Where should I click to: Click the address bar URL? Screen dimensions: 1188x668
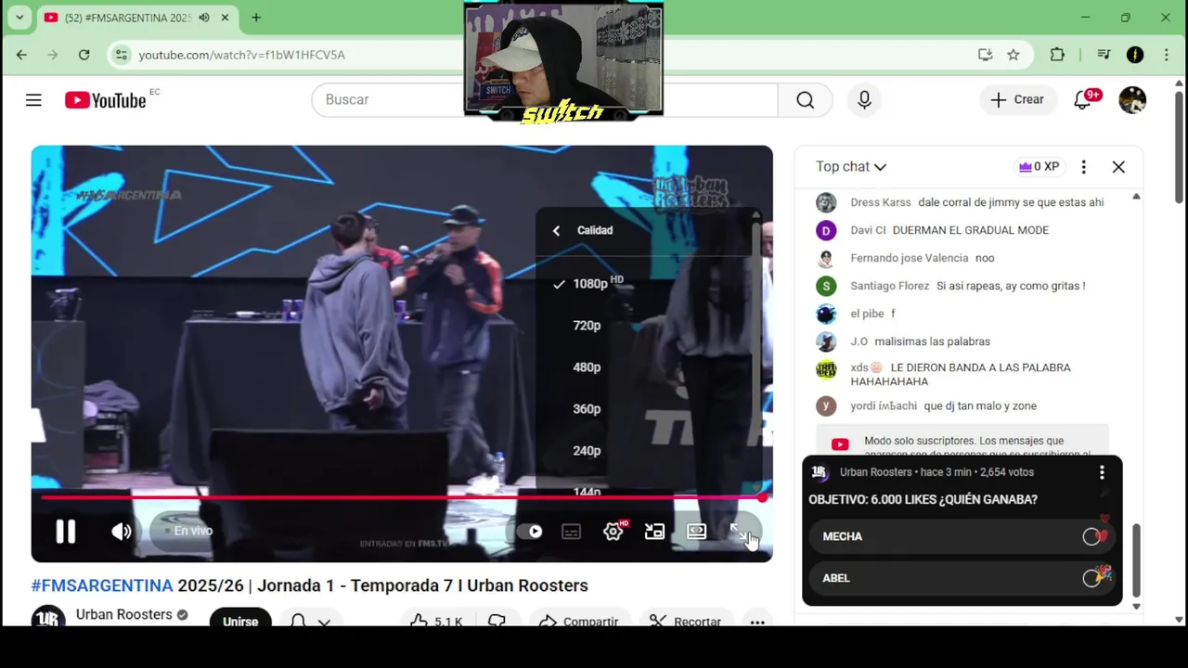tap(242, 55)
